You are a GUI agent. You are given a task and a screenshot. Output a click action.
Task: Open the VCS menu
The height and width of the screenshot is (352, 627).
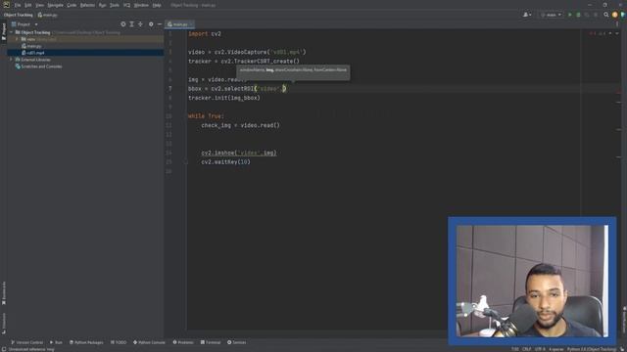tap(126, 5)
